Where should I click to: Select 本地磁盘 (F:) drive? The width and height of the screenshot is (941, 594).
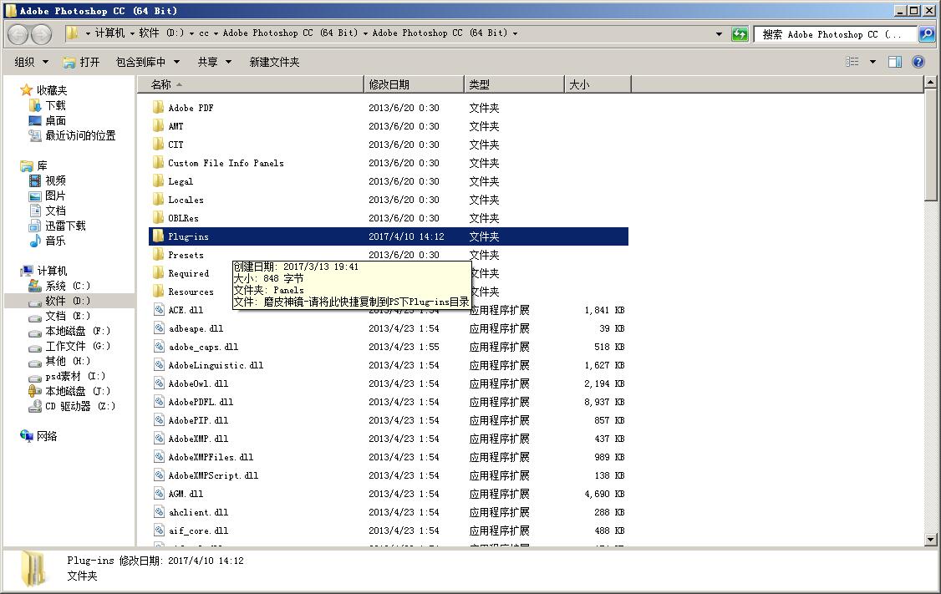click(78, 331)
